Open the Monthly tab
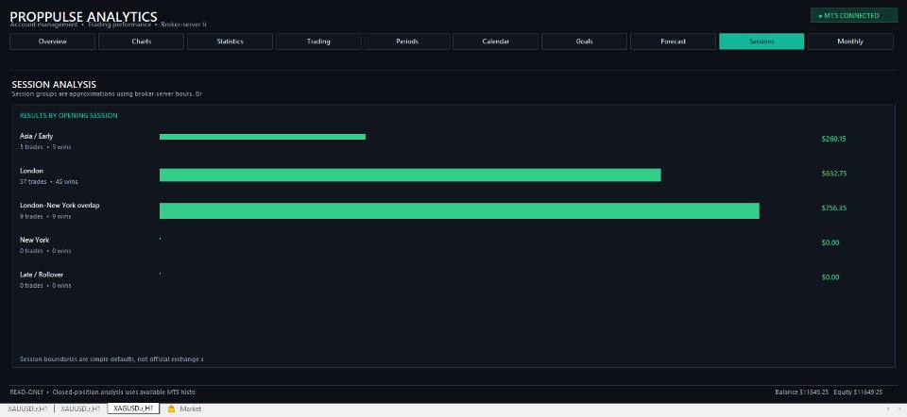The image size is (907, 417). tap(850, 42)
